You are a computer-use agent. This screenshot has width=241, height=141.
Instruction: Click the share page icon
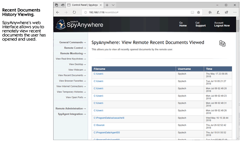click(226, 12)
